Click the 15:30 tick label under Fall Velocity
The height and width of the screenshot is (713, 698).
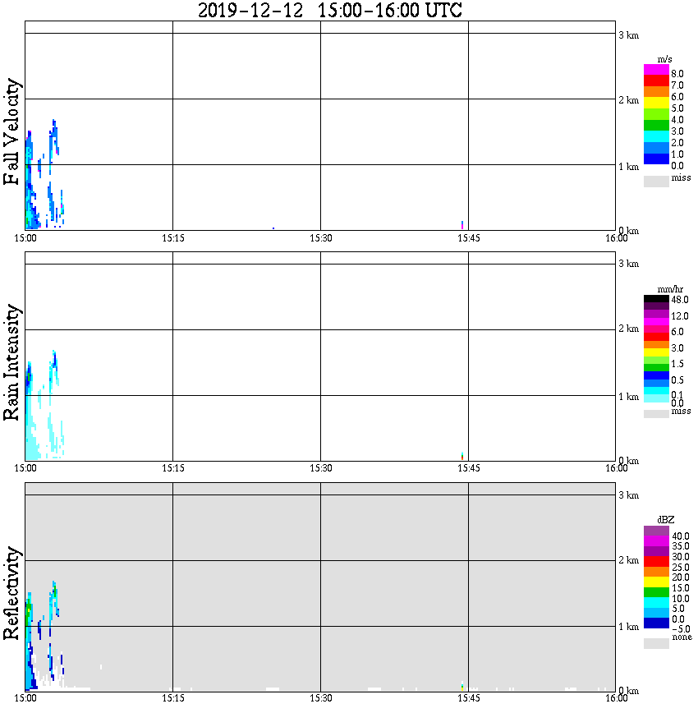pyautogui.click(x=321, y=238)
